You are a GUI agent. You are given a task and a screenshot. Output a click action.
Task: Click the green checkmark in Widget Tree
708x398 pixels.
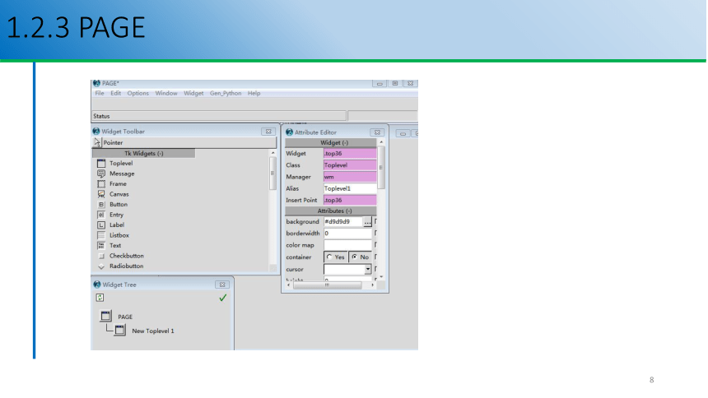point(222,298)
